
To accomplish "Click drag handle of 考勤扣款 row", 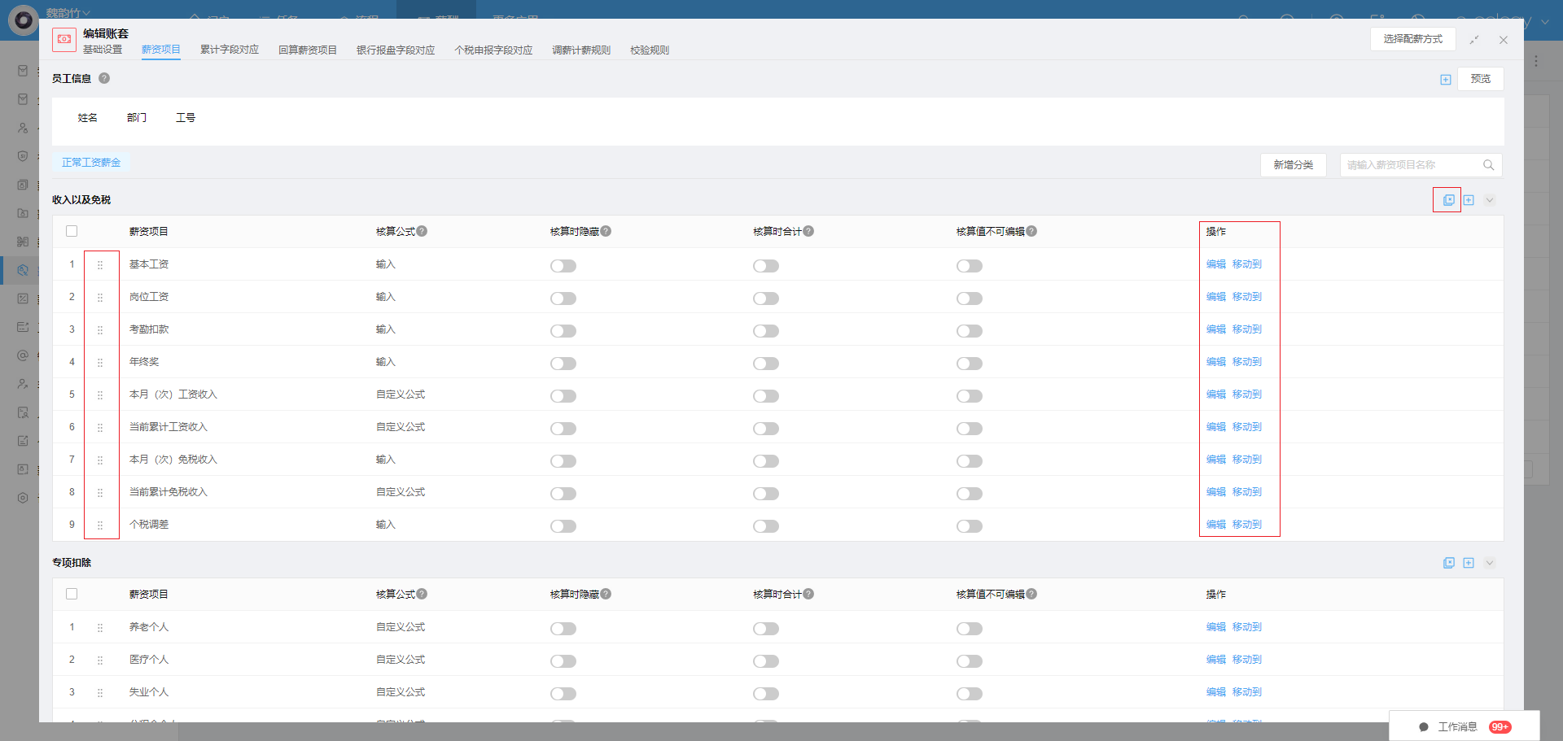I will (x=100, y=330).
